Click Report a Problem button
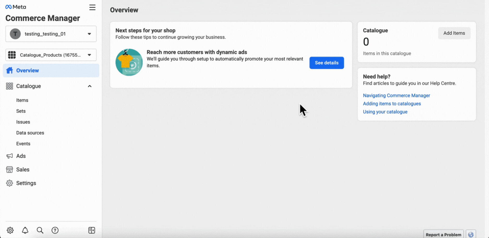The image size is (489, 238). [x=443, y=234]
